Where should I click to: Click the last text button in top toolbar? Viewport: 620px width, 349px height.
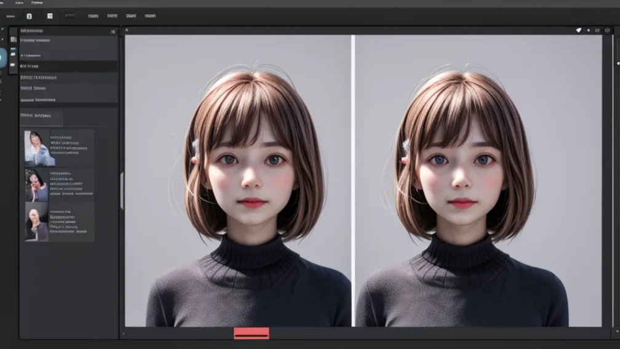[x=150, y=16]
